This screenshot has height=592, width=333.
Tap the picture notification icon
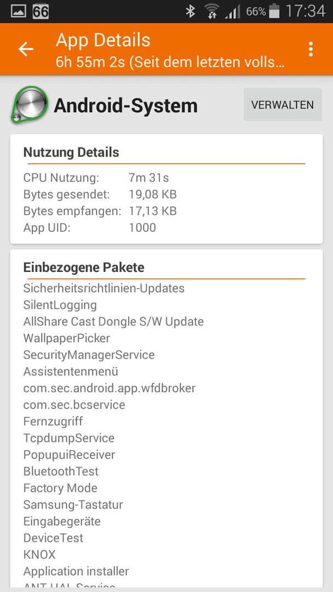click(x=18, y=12)
